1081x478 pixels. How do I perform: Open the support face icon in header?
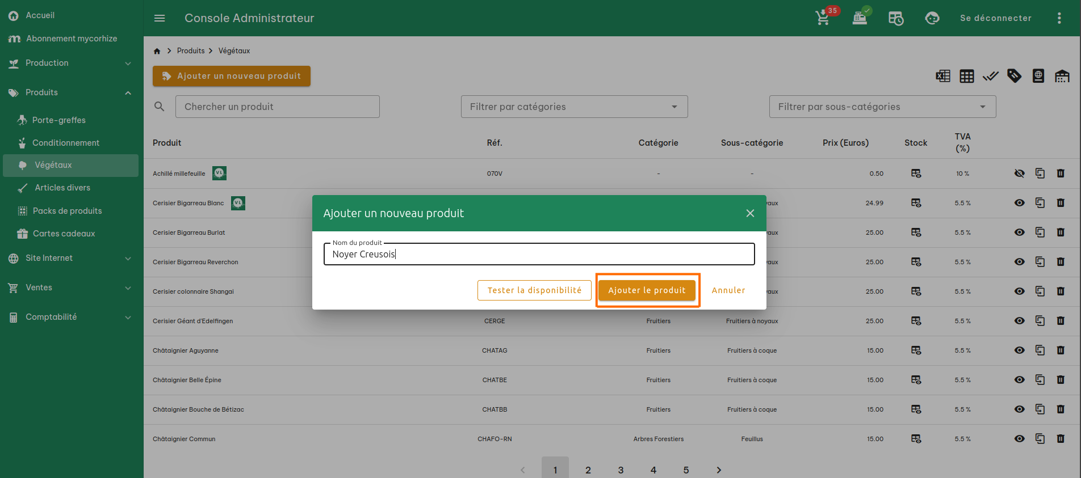click(x=932, y=18)
